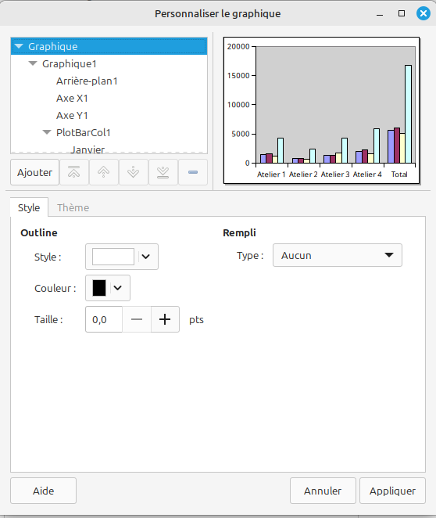Select the Style tab
This screenshot has width=436, height=518.
pyautogui.click(x=29, y=207)
